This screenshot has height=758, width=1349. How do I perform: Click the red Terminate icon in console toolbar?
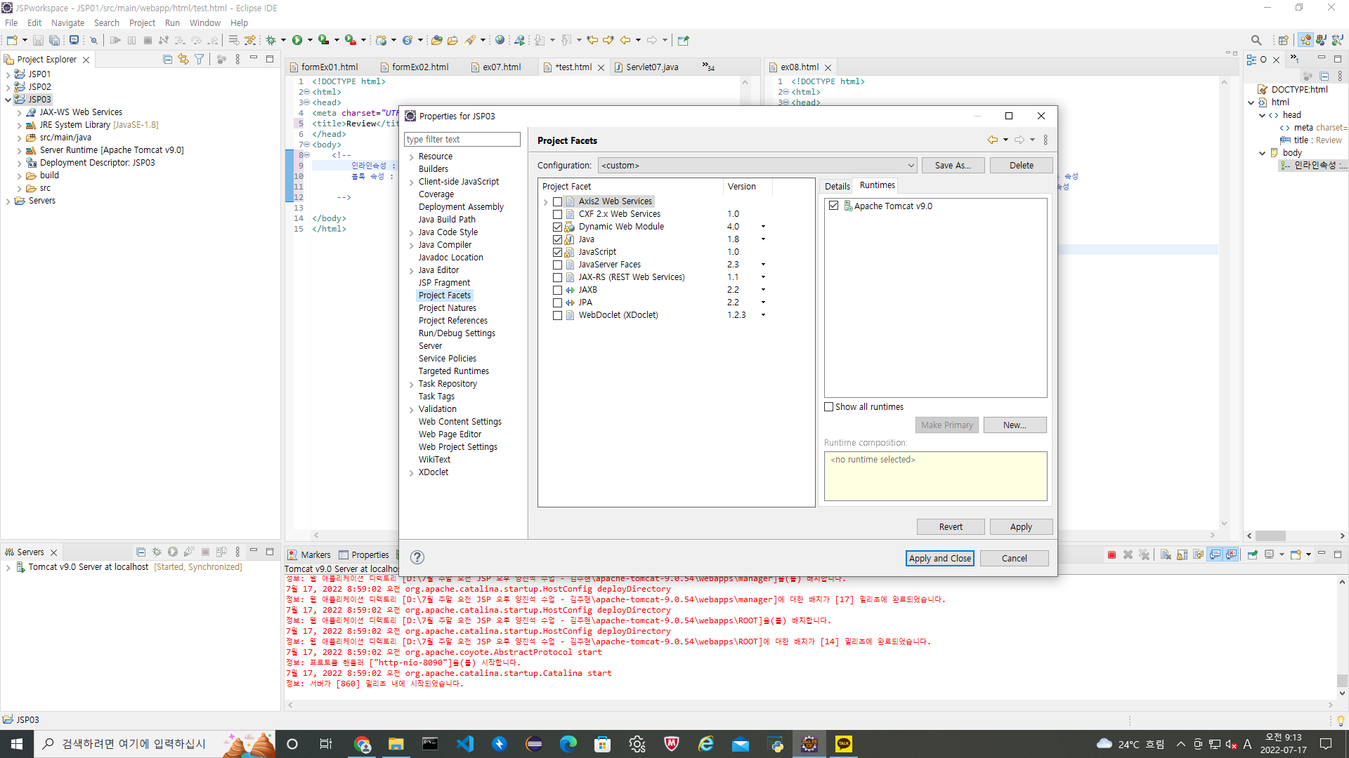pos(1112,554)
